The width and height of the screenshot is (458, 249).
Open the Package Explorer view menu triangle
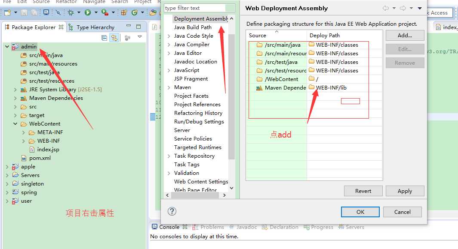[x=140, y=37]
